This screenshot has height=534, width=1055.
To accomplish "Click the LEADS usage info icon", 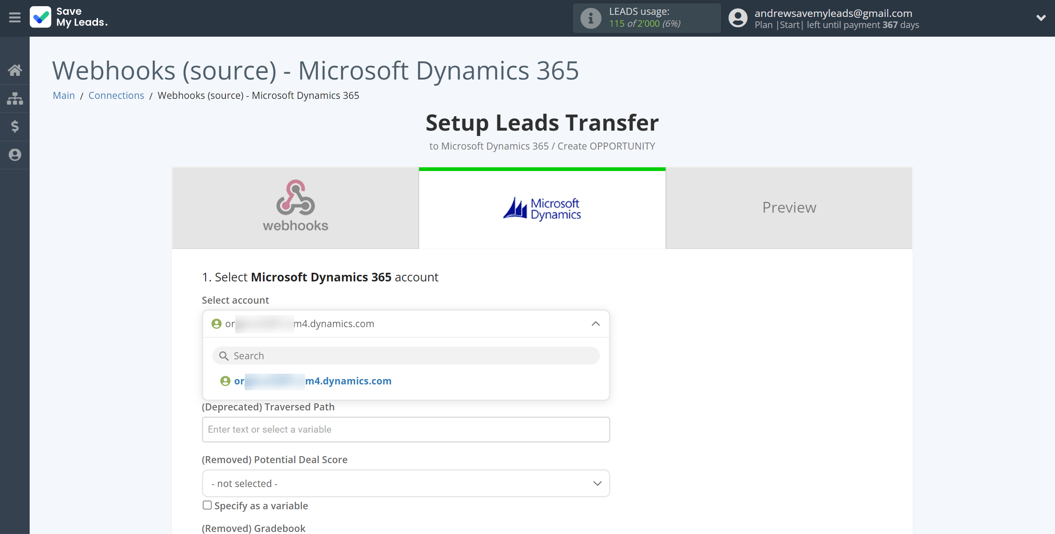I will (591, 18).
